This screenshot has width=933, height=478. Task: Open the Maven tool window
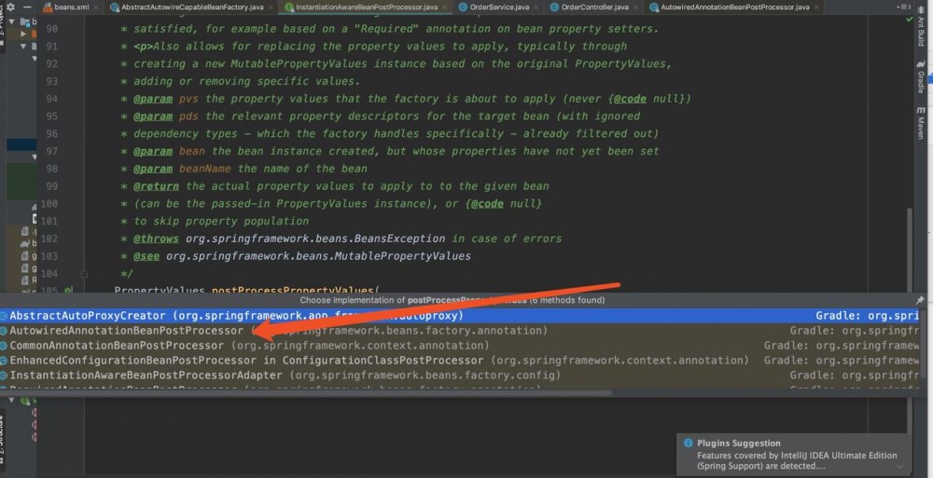(921, 122)
